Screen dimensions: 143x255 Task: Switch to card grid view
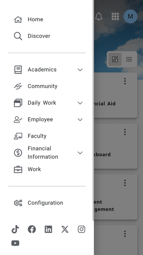(x=115, y=59)
